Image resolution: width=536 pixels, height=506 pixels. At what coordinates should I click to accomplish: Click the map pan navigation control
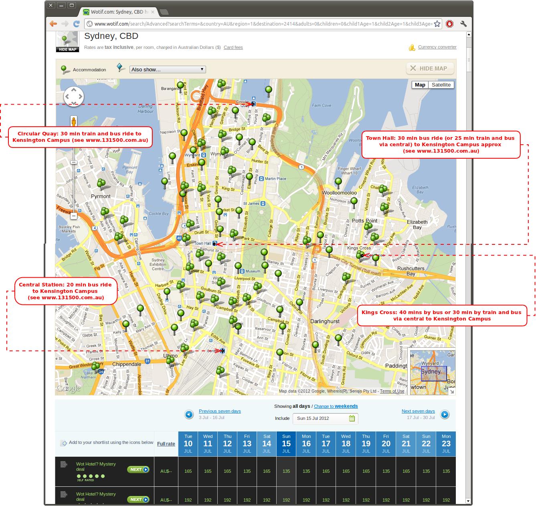[x=74, y=96]
